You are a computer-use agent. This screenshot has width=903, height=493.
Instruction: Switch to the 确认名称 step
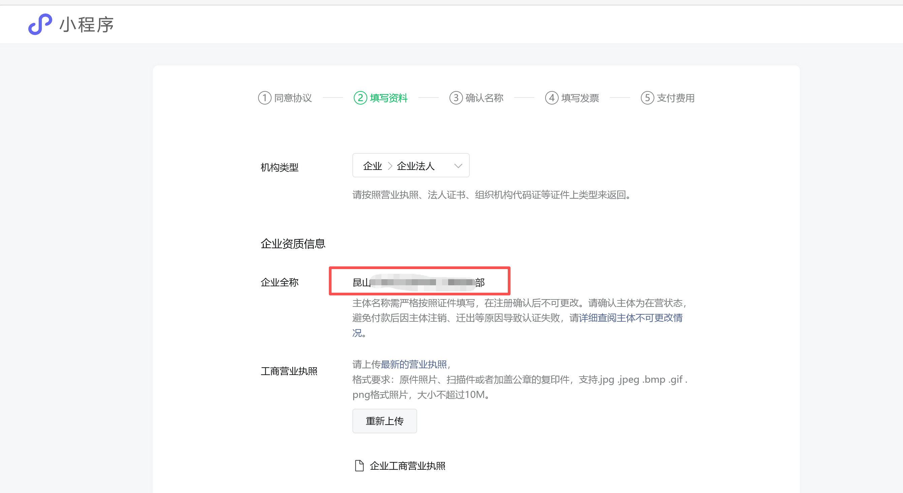(x=485, y=98)
